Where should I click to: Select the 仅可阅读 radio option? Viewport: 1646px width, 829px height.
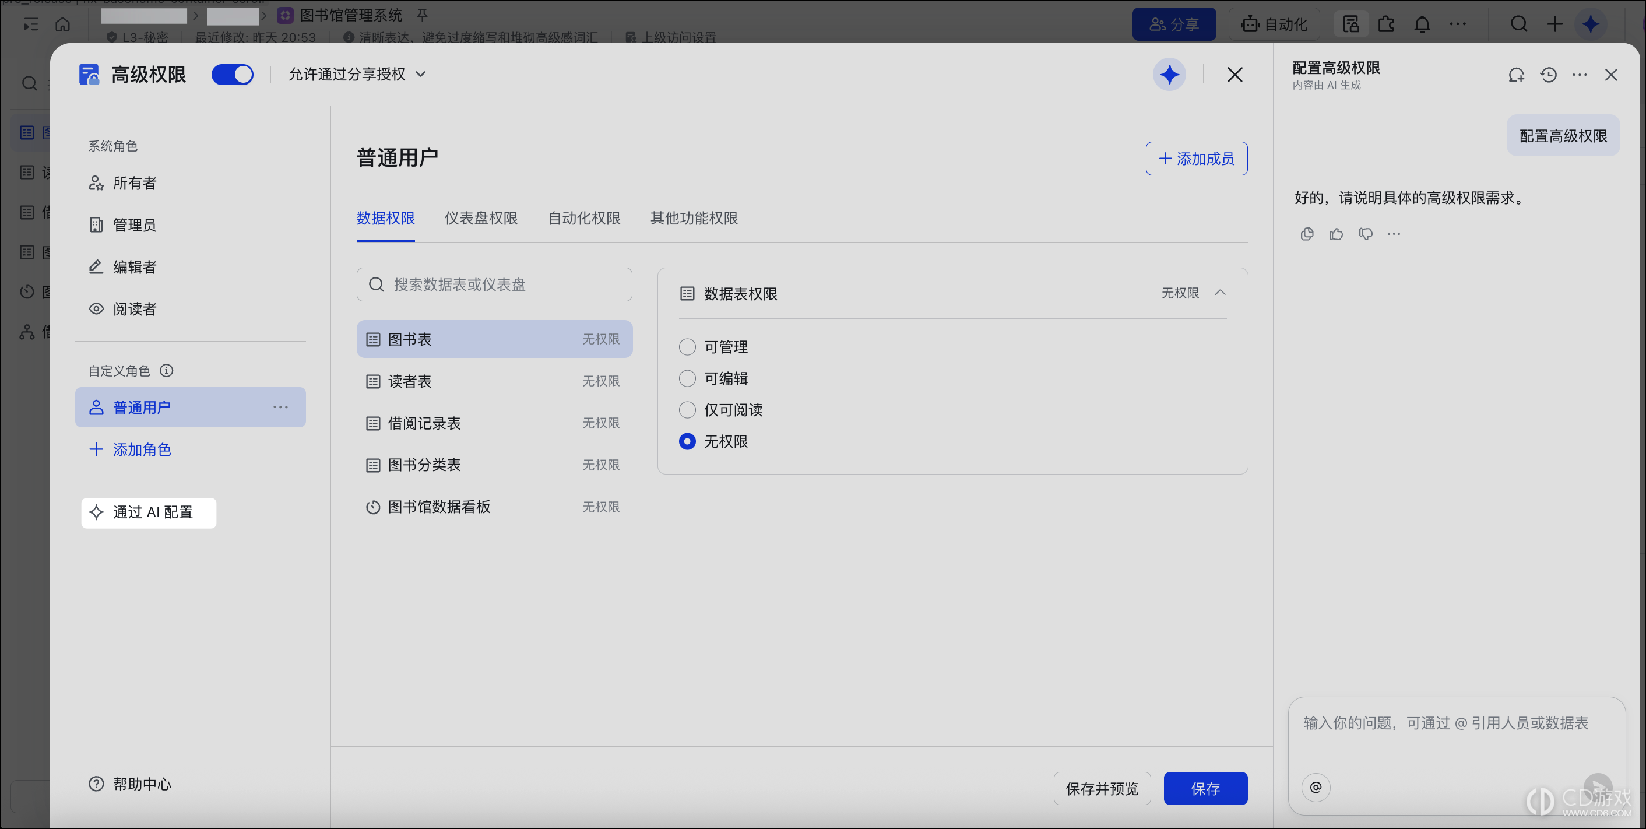click(x=687, y=410)
